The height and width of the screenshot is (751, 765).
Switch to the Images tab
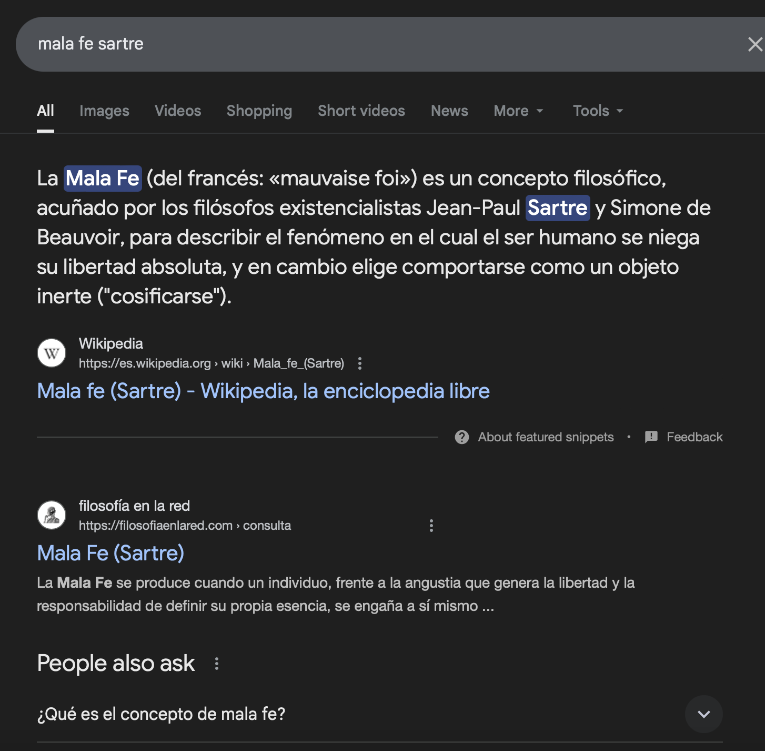click(x=104, y=111)
